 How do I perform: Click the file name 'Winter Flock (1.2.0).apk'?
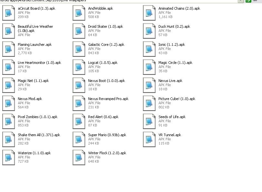[x=107, y=153]
